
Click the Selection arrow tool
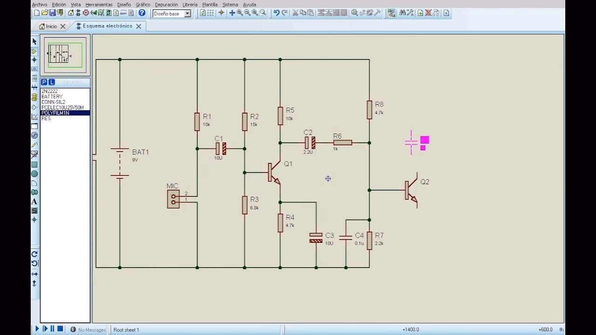[x=34, y=41]
